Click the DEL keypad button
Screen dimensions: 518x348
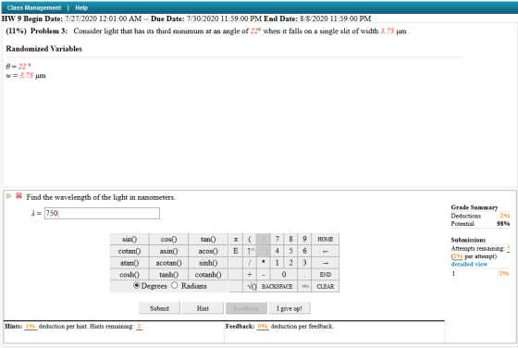pos(305,286)
